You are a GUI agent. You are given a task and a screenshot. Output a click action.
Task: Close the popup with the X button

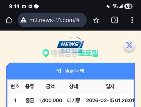[x=129, y=45]
